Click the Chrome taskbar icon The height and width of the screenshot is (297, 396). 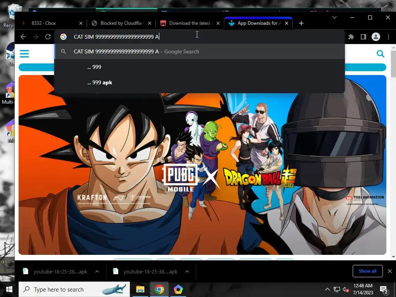pos(159,289)
